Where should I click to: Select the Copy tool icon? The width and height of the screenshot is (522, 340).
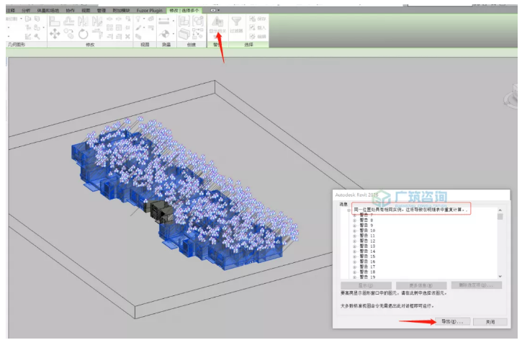tap(69, 34)
